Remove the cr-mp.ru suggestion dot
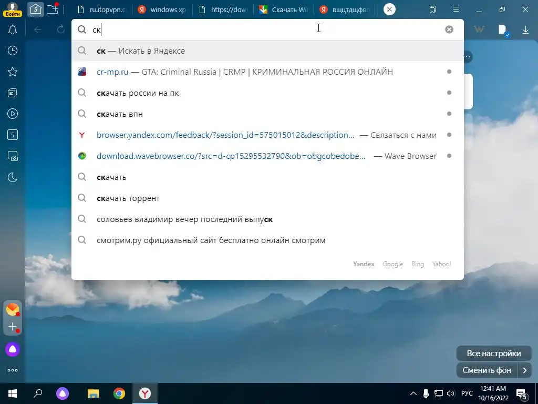The width and height of the screenshot is (538, 404). [x=449, y=72]
